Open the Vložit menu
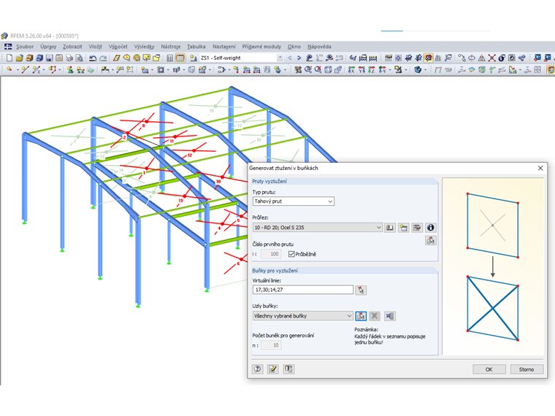Image resolution: width=555 pixels, height=416 pixels. (x=95, y=46)
